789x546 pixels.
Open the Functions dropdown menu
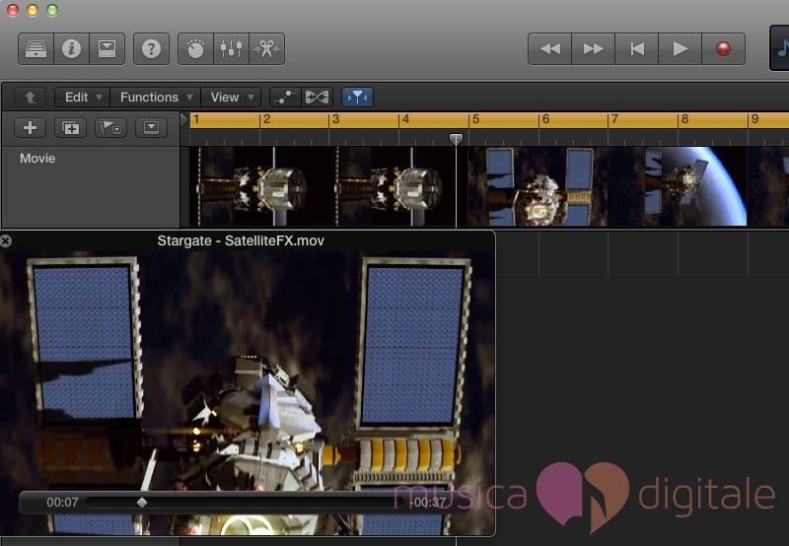[155, 97]
